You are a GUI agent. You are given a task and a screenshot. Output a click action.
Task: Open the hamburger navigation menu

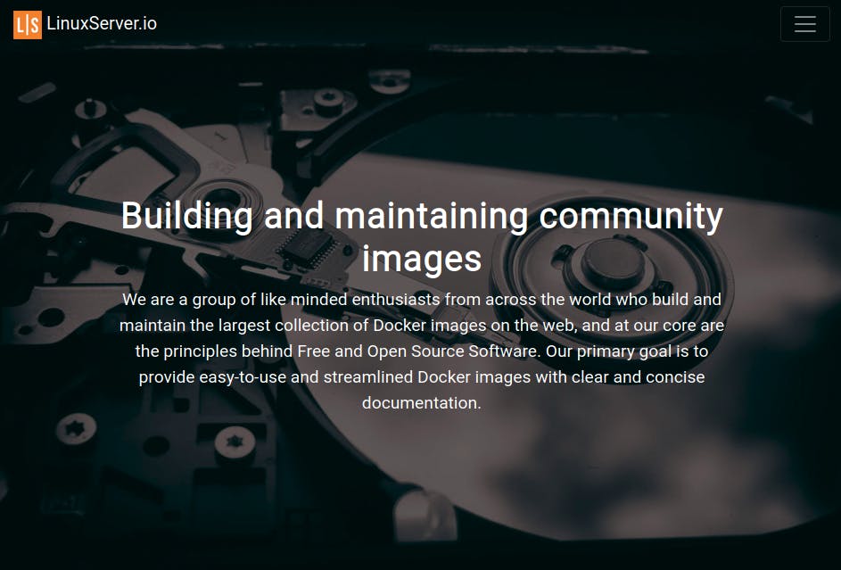coord(804,24)
